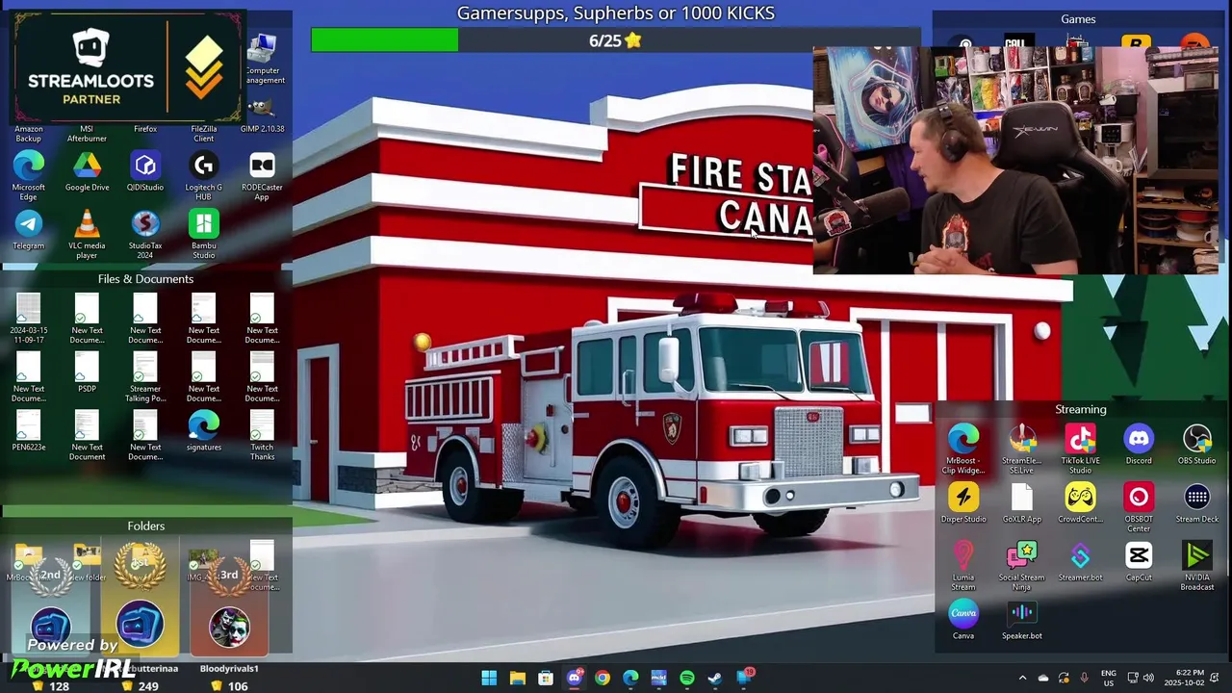Click the Games group title
This screenshot has width=1232, height=693.
(1078, 19)
